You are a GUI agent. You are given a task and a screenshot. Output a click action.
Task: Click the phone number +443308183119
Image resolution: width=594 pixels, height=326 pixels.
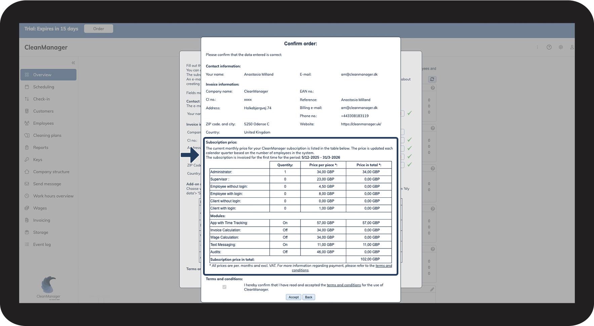355,116
